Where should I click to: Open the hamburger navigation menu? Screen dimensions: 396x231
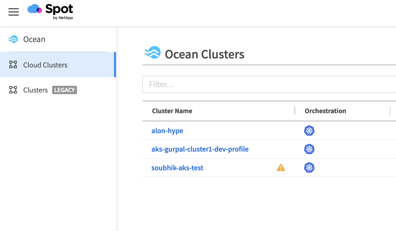[x=14, y=12]
